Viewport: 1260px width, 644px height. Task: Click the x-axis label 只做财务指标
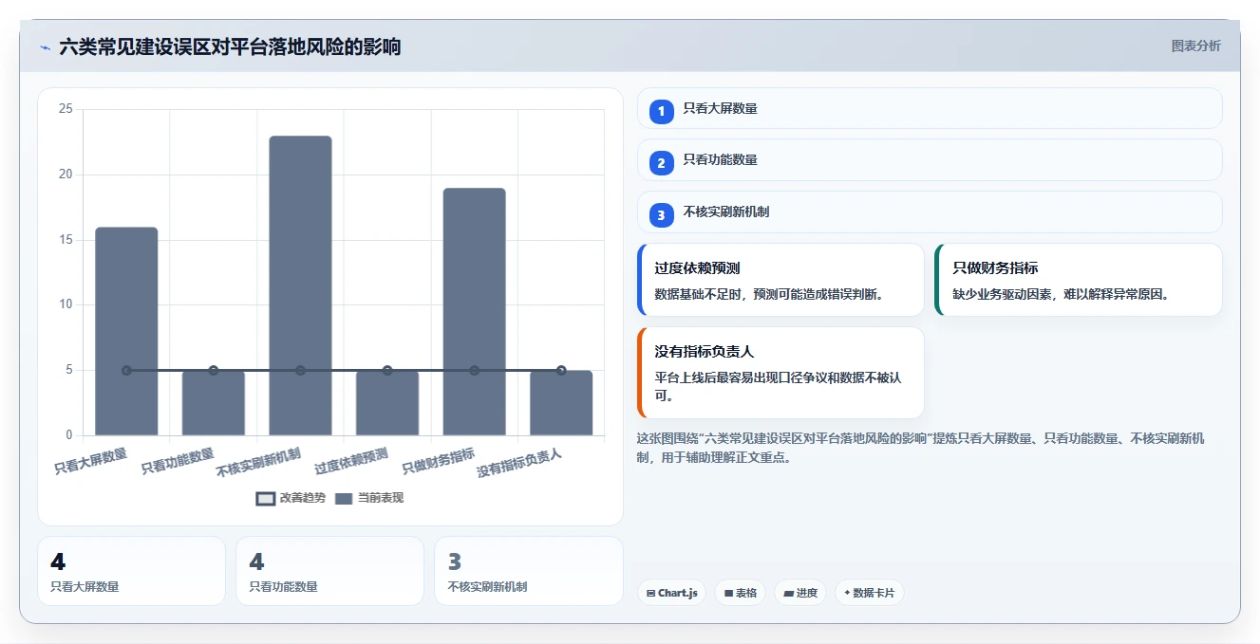[x=439, y=461]
